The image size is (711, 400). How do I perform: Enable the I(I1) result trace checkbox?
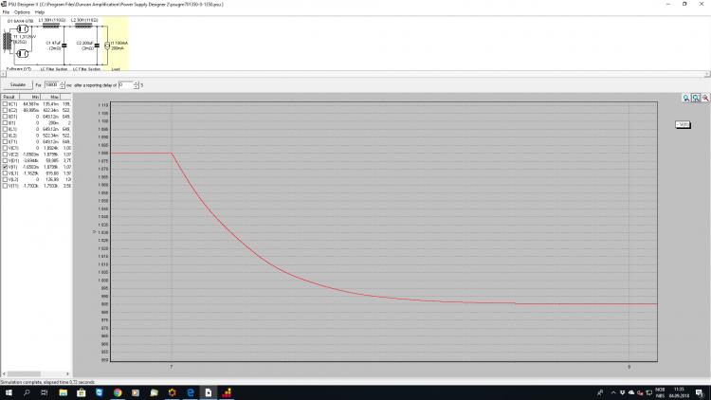(5, 123)
